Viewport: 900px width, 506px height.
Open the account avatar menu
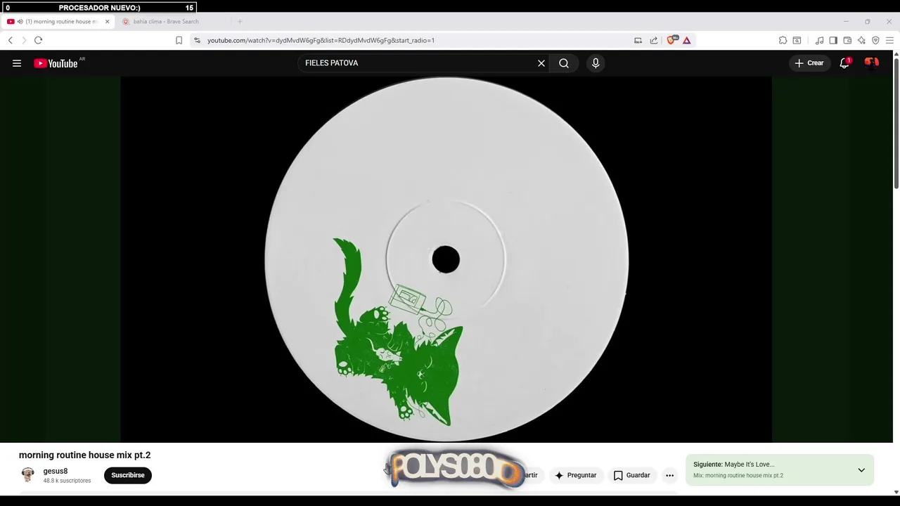pyautogui.click(x=872, y=63)
